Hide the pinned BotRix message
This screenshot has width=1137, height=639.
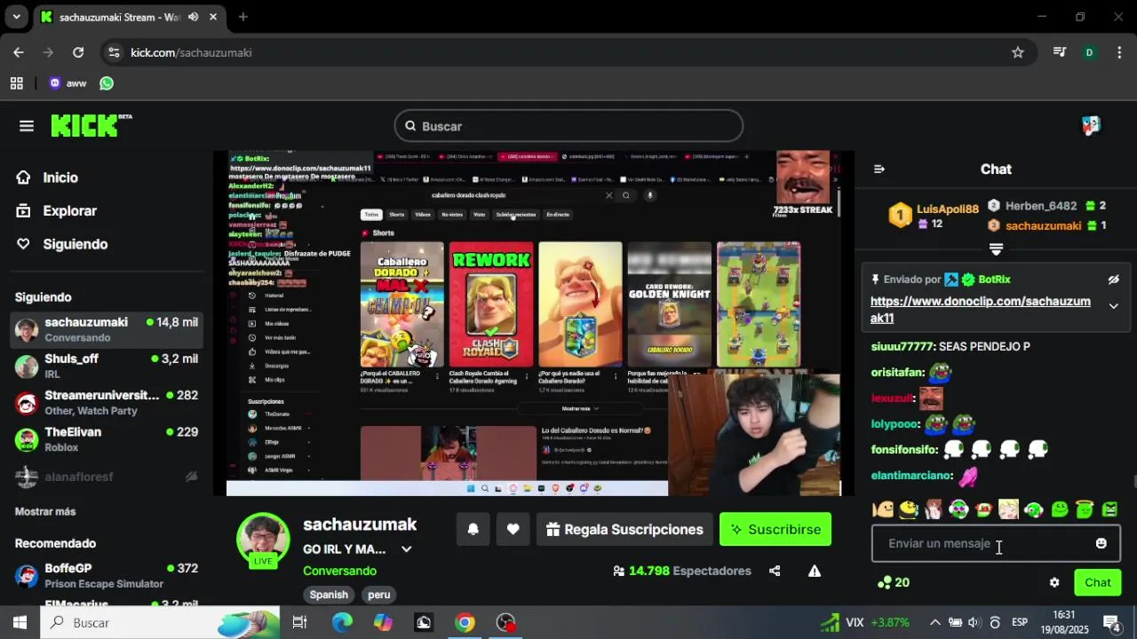coord(1113,280)
